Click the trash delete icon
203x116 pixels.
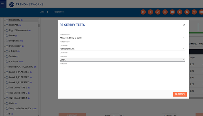[180, 12]
